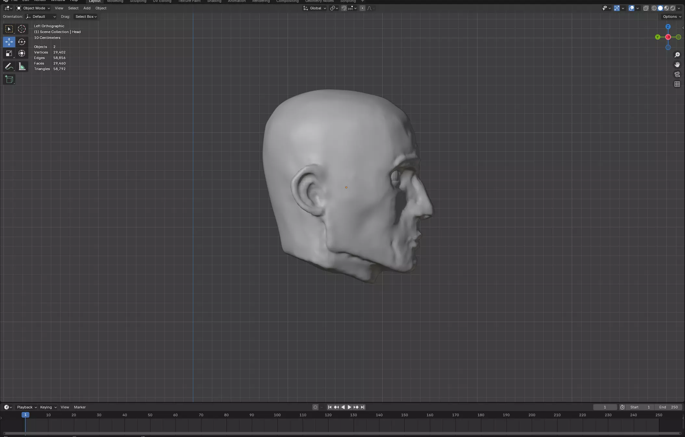Click the camera view icon
This screenshot has width=685, height=437.
click(x=677, y=74)
